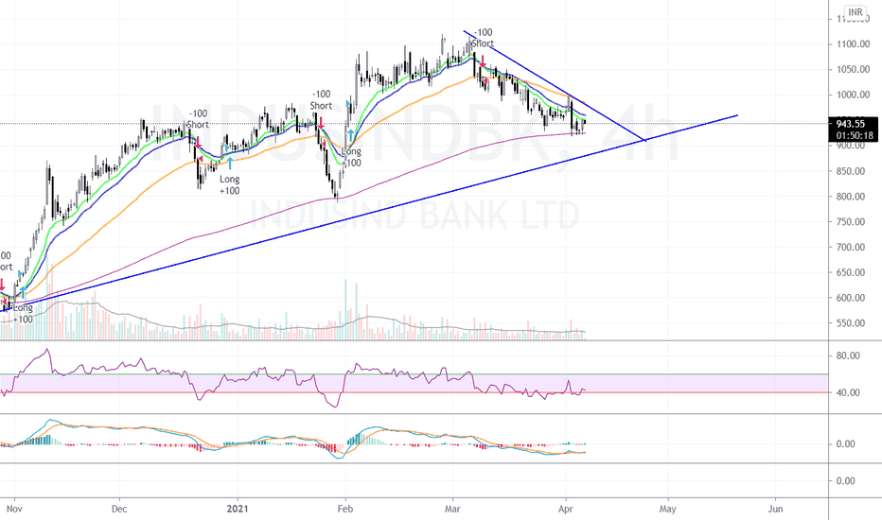The height and width of the screenshot is (520, 882).
Task: Open the INR currency selector
Action: [855, 11]
